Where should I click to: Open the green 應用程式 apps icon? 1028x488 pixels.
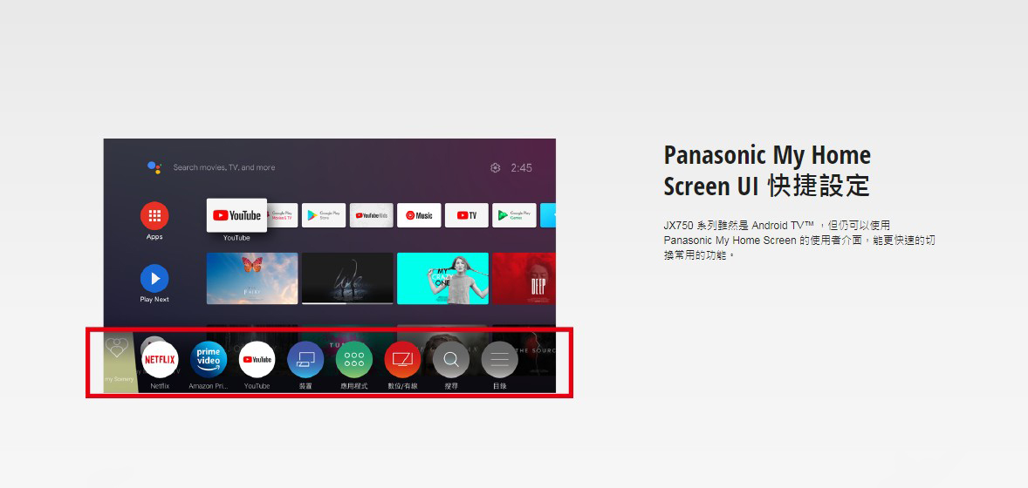(x=354, y=360)
